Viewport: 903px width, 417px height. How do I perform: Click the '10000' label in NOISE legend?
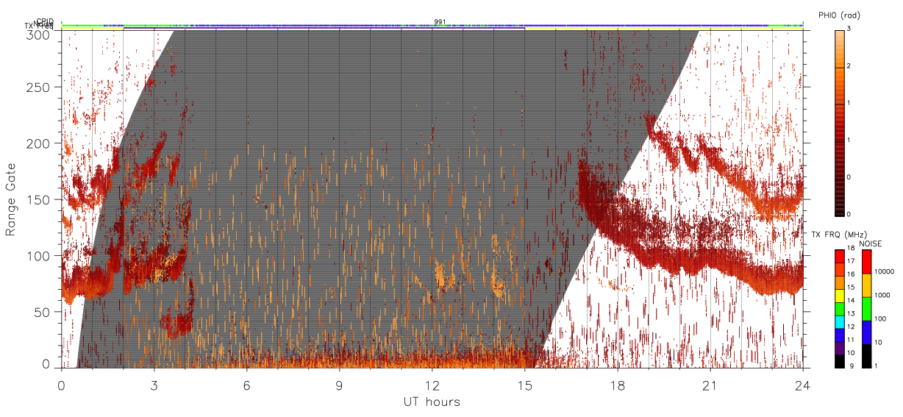[885, 271]
